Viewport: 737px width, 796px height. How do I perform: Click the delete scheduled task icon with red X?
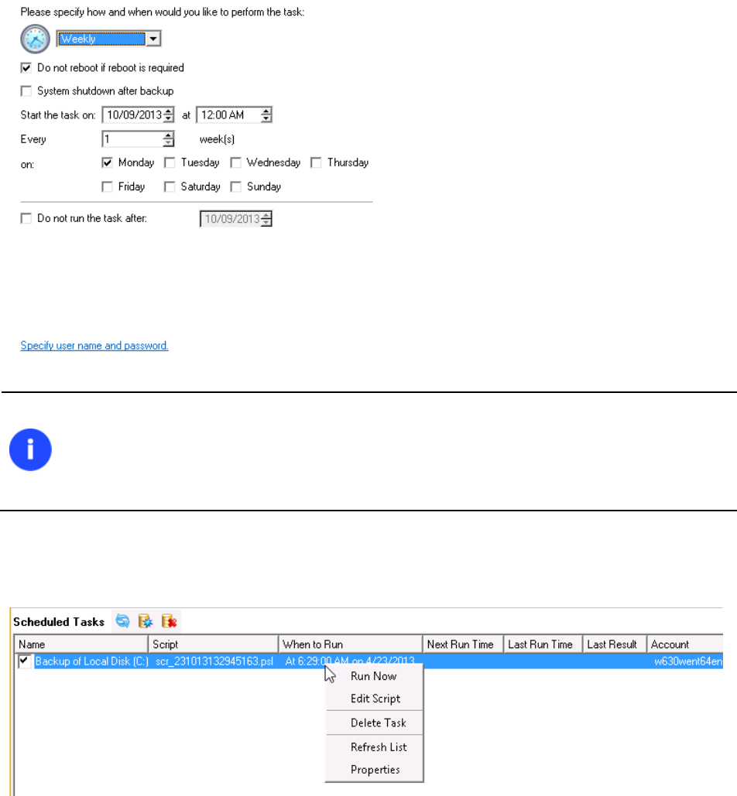169,621
